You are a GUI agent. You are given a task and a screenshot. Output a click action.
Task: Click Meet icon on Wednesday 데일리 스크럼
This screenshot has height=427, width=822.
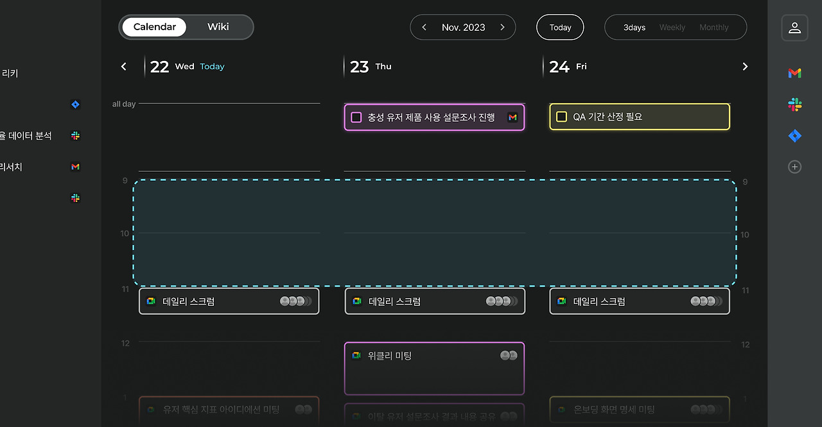point(151,301)
